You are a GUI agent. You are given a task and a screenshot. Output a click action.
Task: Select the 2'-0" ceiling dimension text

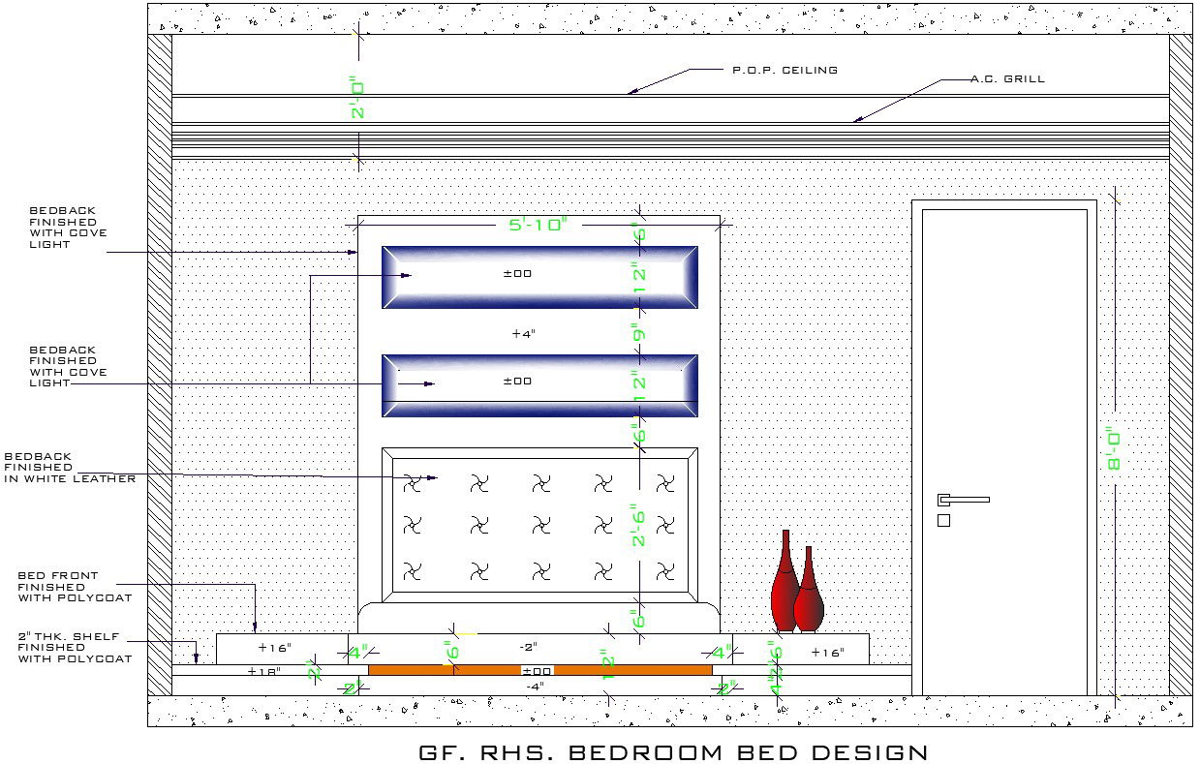[x=358, y=98]
